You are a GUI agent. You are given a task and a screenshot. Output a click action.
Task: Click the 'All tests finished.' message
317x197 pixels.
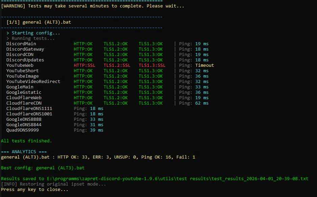click(x=26, y=141)
